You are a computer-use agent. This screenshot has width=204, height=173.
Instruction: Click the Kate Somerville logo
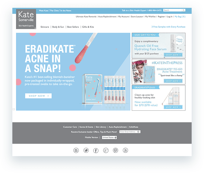[26, 19]
